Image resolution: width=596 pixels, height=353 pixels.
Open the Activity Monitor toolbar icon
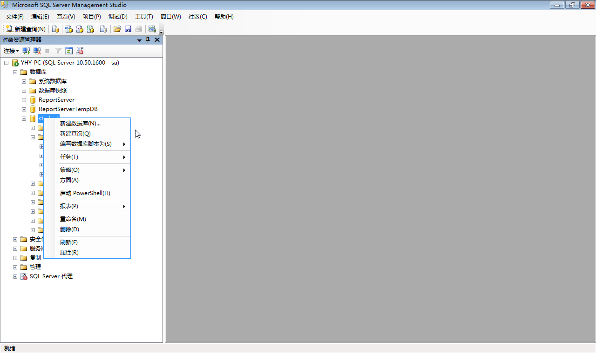click(x=152, y=29)
